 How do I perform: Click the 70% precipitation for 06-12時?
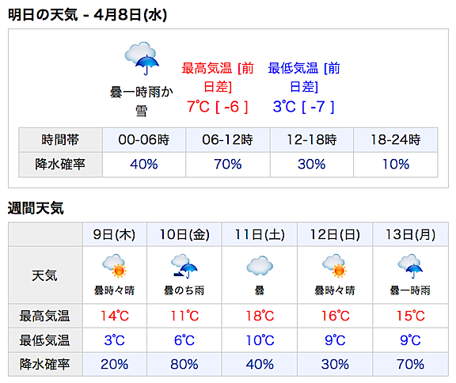(228, 164)
